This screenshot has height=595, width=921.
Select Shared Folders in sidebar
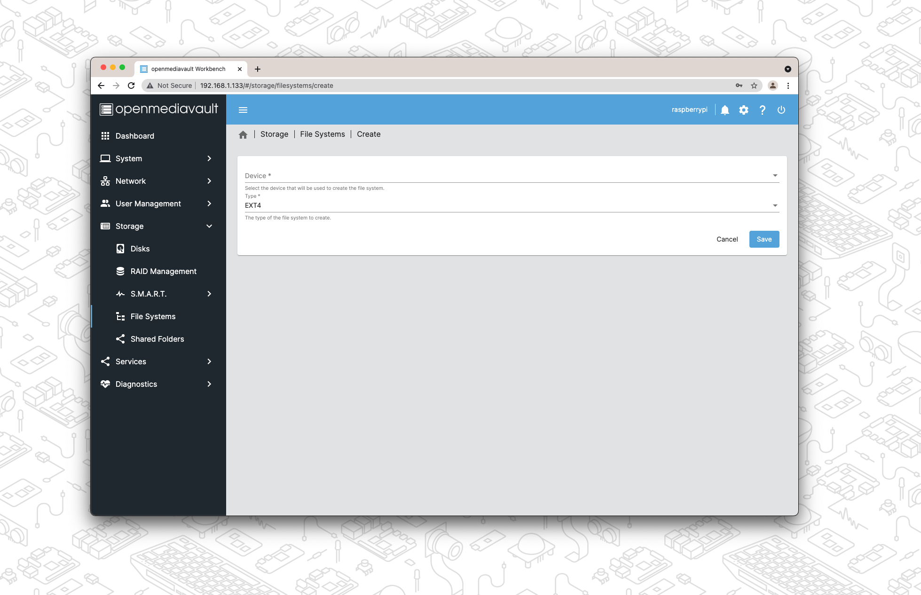coord(157,339)
